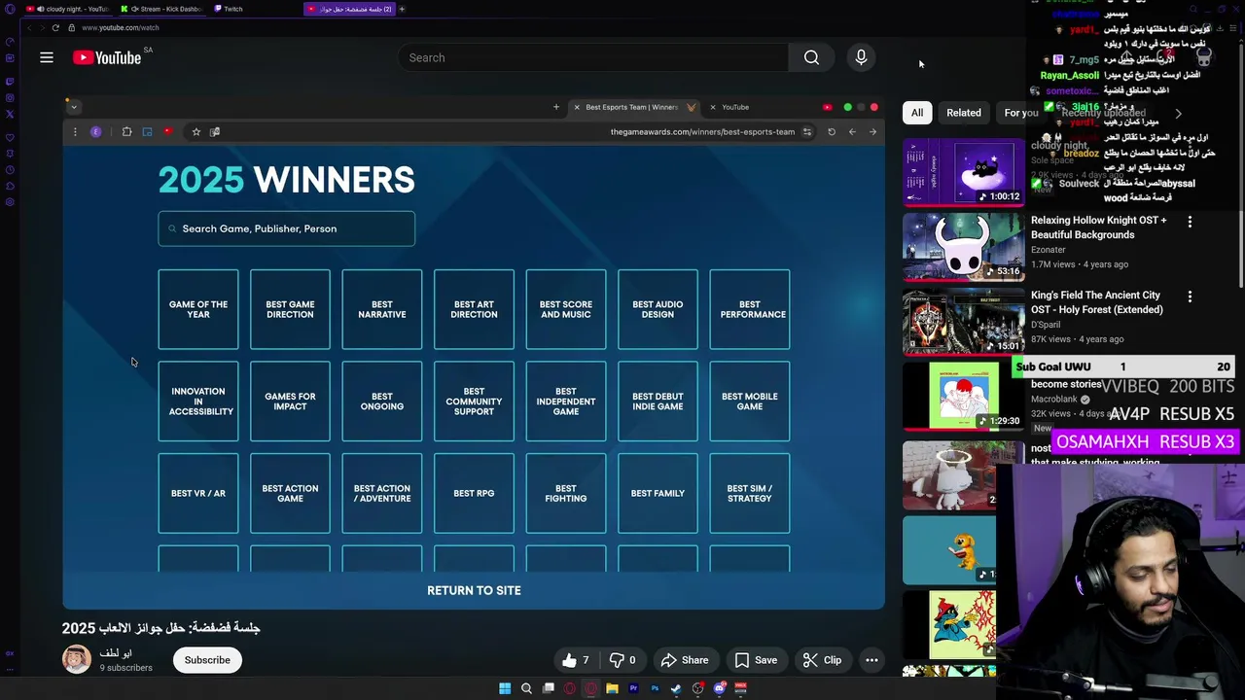This screenshot has width=1245, height=700.
Task: Open the options menu for King's Field OST video
Action: pyautogui.click(x=1190, y=297)
